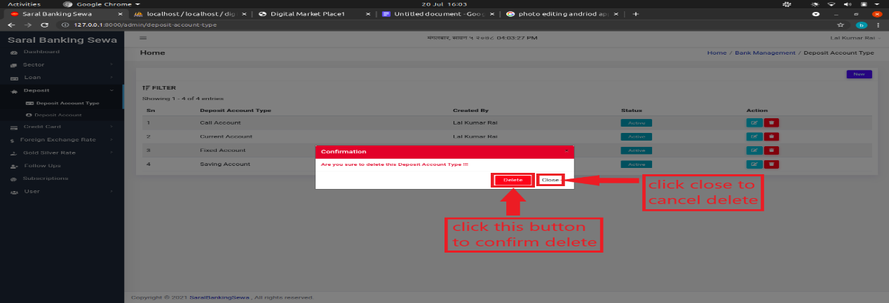Confirm deletion with the Delete button
This screenshot has height=303, width=889.
pyautogui.click(x=513, y=180)
